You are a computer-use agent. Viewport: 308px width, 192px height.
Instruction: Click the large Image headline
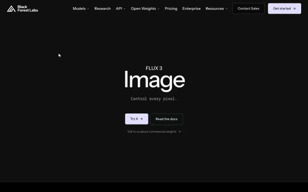[154, 81]
